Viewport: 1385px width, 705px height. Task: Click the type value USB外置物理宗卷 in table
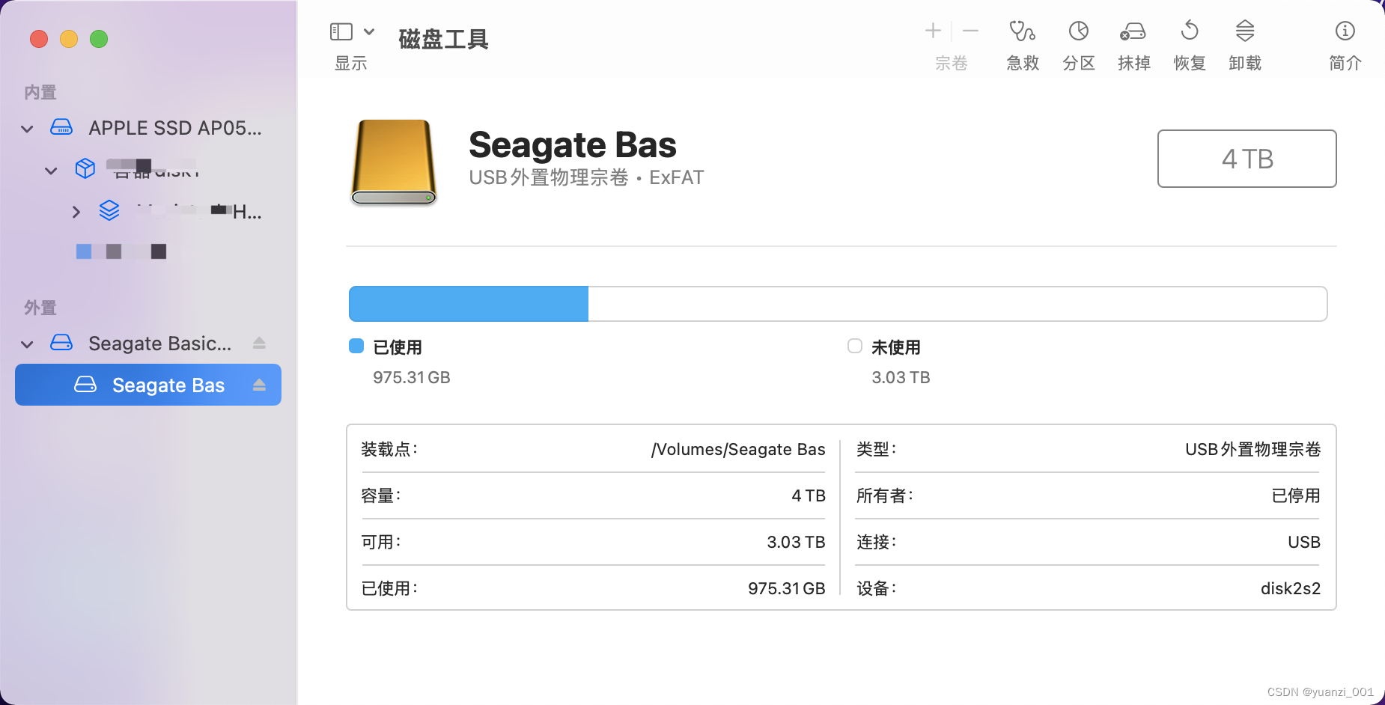(x=1253, y=449)
